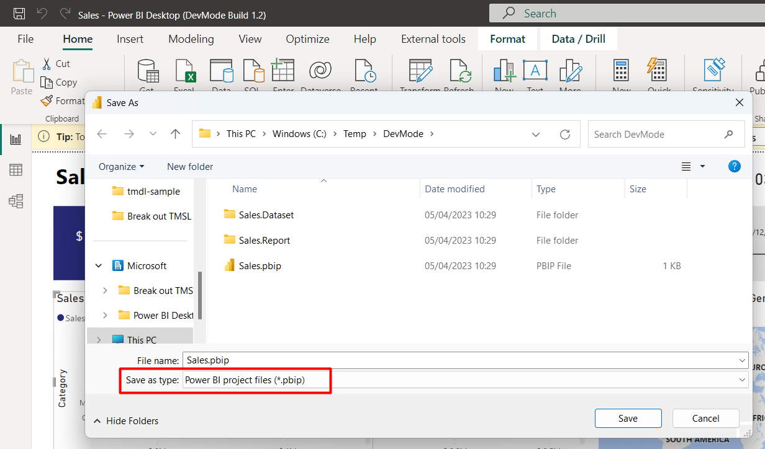Open the Save as type dropdown
This screenshot has height=449, width=765.
[743, 380]
